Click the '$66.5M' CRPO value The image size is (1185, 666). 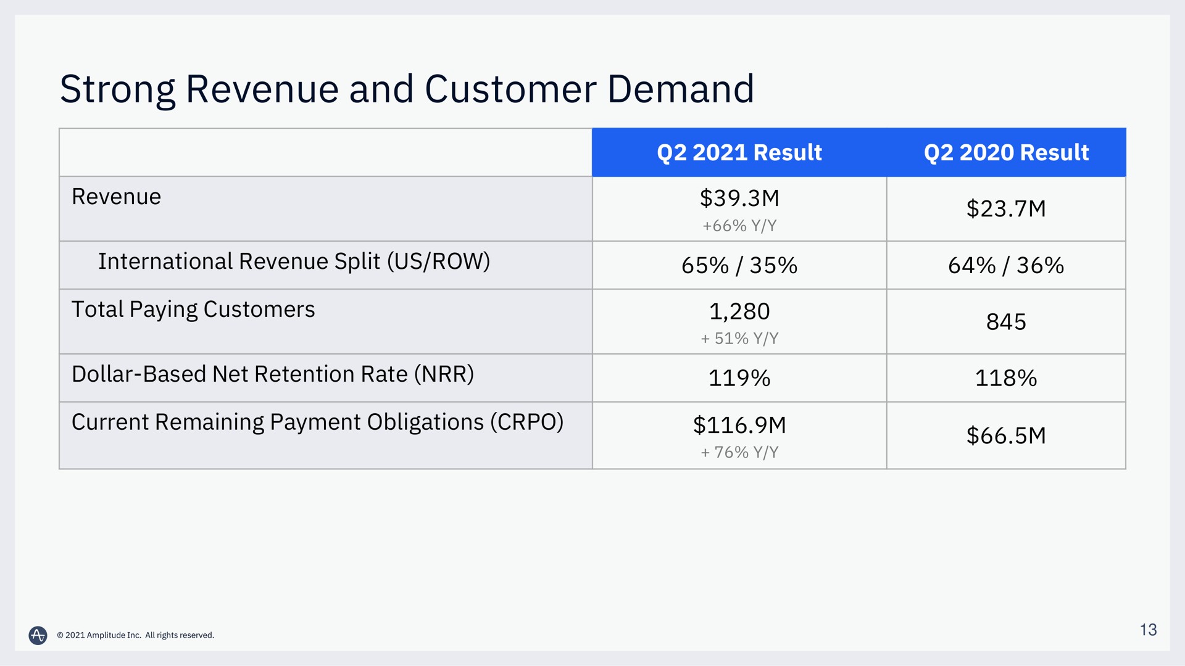[x=1006, y=436]
